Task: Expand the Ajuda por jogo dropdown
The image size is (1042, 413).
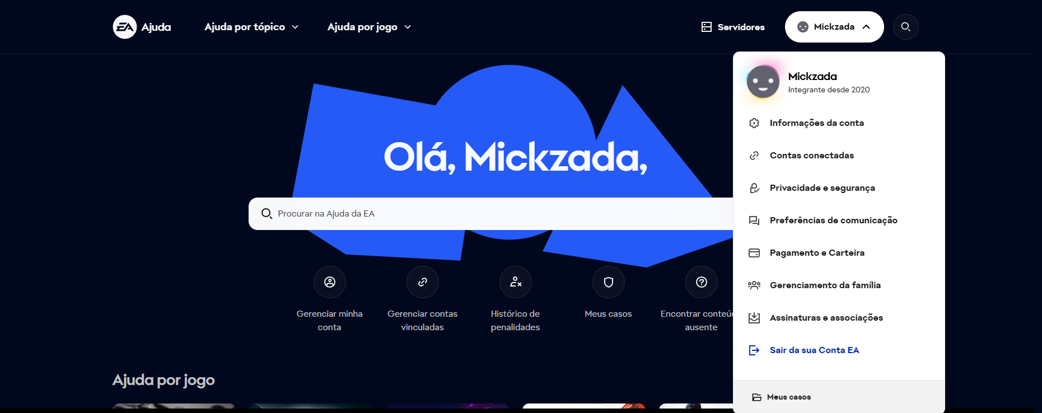Action: (369, 27)
